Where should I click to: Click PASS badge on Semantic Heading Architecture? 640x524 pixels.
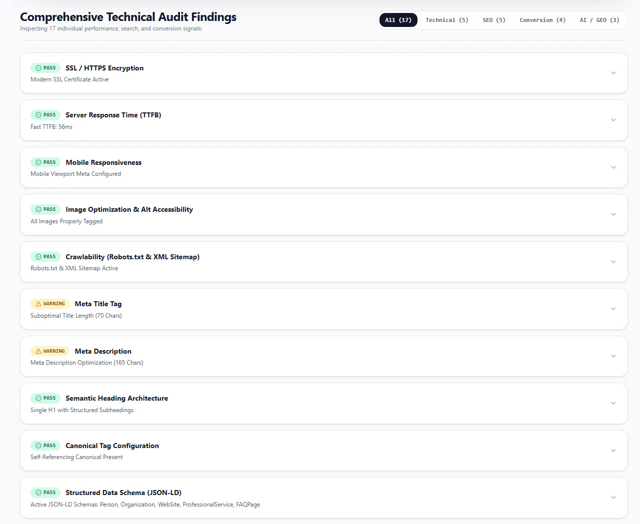[45, 398]
